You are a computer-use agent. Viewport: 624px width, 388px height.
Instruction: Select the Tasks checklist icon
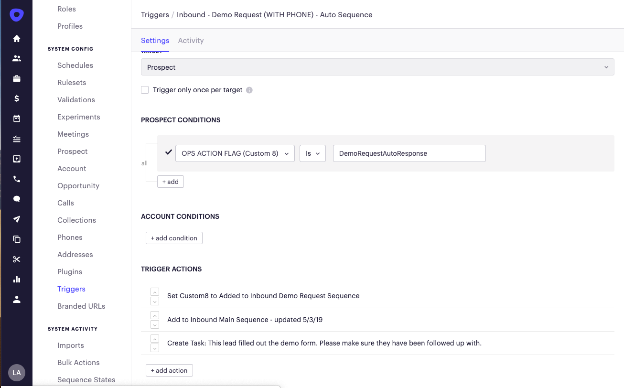17,139
